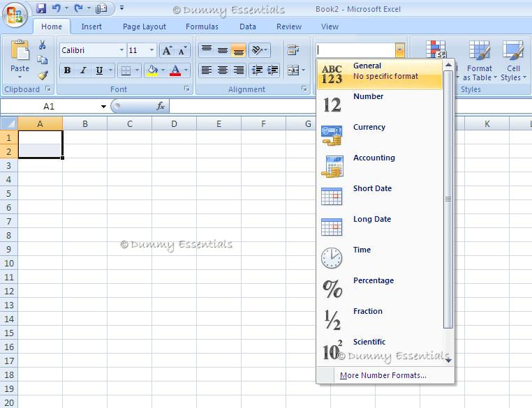Apply red font color
The width and height of the screenshot is (532, 408).
click(175, 70)
